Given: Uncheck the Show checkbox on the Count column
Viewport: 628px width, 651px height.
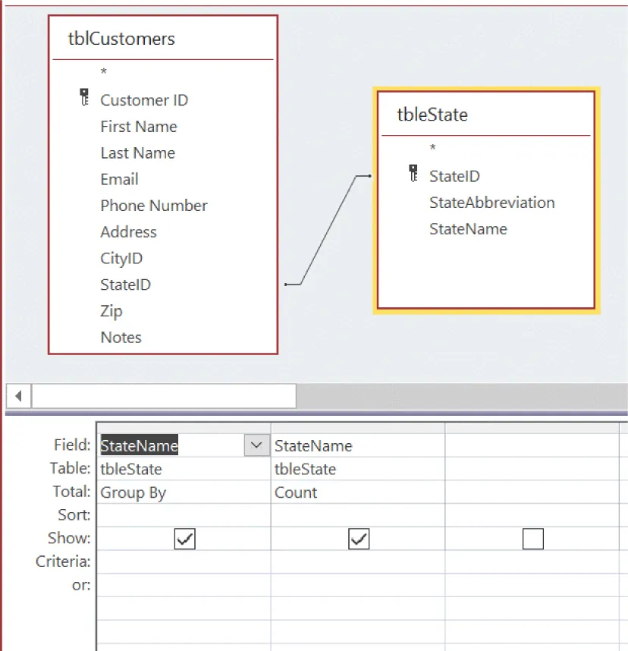Looking at the screenshot, I should pos(358,538).
